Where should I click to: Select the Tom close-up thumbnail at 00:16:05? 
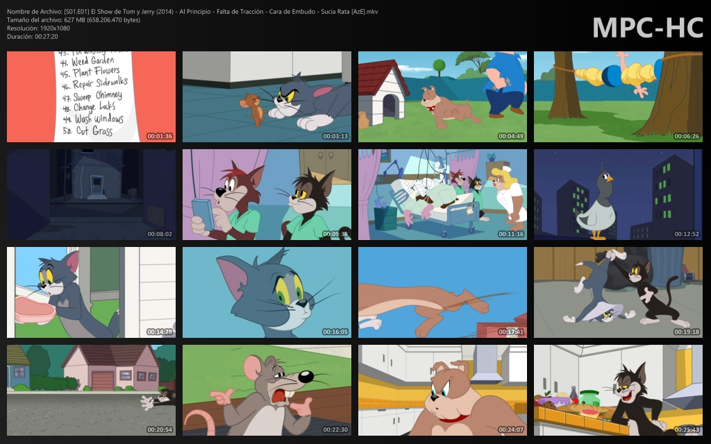267,291
